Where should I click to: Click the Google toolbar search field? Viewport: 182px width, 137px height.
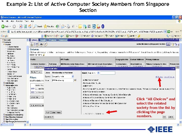[25, 36]
